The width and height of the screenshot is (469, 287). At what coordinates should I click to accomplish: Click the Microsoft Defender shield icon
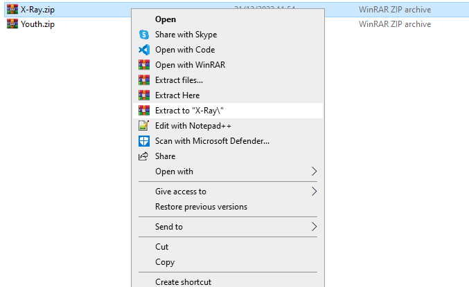tap(144, 141)
